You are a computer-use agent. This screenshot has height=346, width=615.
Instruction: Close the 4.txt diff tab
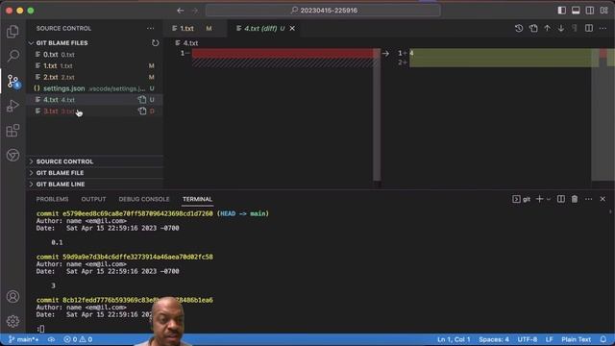tap(292, 28)
